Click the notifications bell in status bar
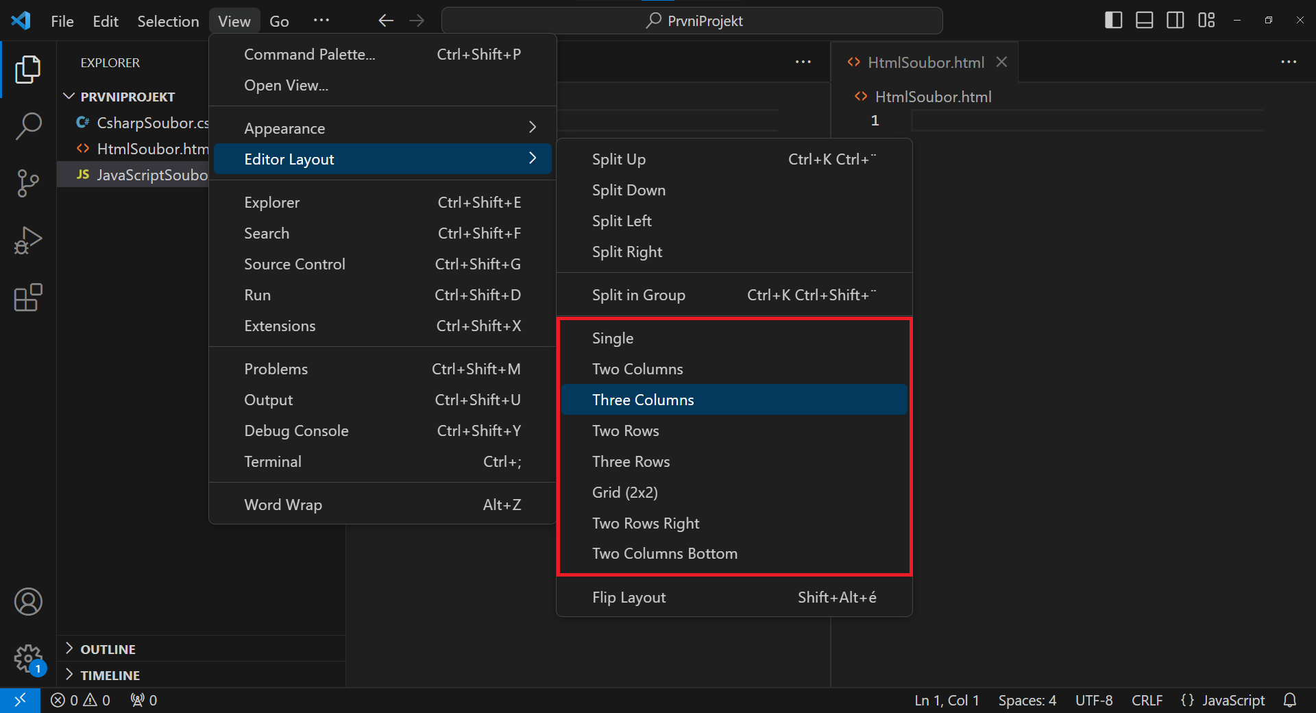Image resolution: width=1316 pixels, height=713 pixels. pos(1291,700)
